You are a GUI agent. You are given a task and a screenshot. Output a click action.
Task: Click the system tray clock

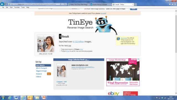click(171, 98)
